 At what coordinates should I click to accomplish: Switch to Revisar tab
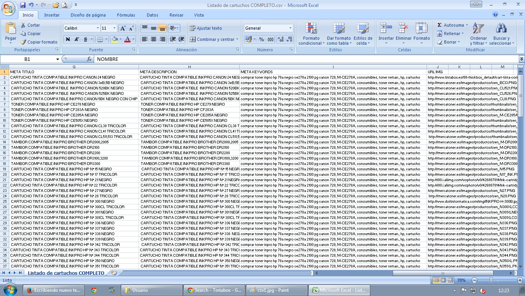pos(176,15)
